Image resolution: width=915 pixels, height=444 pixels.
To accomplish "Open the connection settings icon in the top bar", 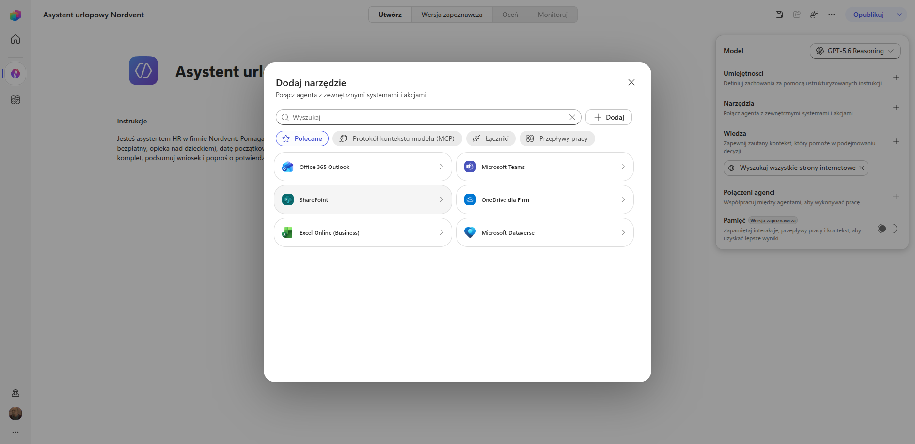I will (814, 15).
